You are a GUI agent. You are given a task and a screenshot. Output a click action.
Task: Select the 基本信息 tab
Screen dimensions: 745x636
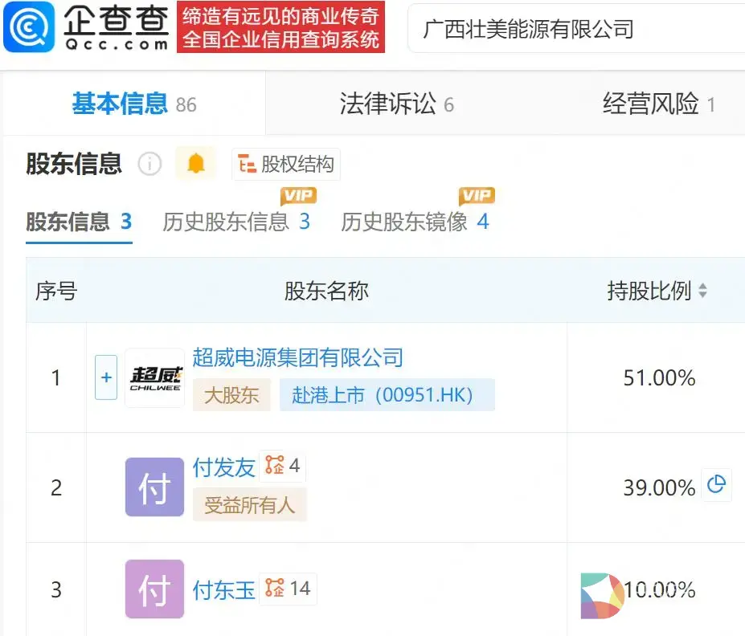tap(133, 104)
